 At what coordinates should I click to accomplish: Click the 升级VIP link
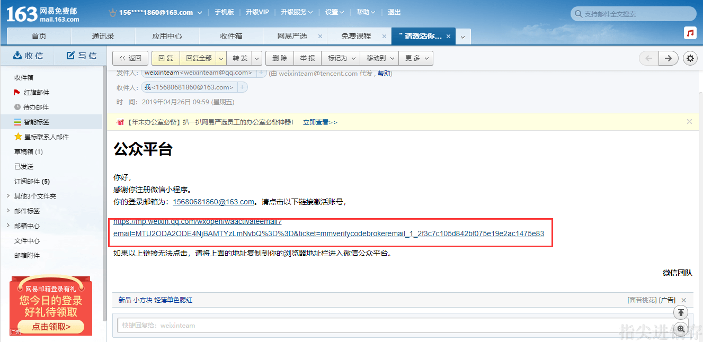point(257,12)
